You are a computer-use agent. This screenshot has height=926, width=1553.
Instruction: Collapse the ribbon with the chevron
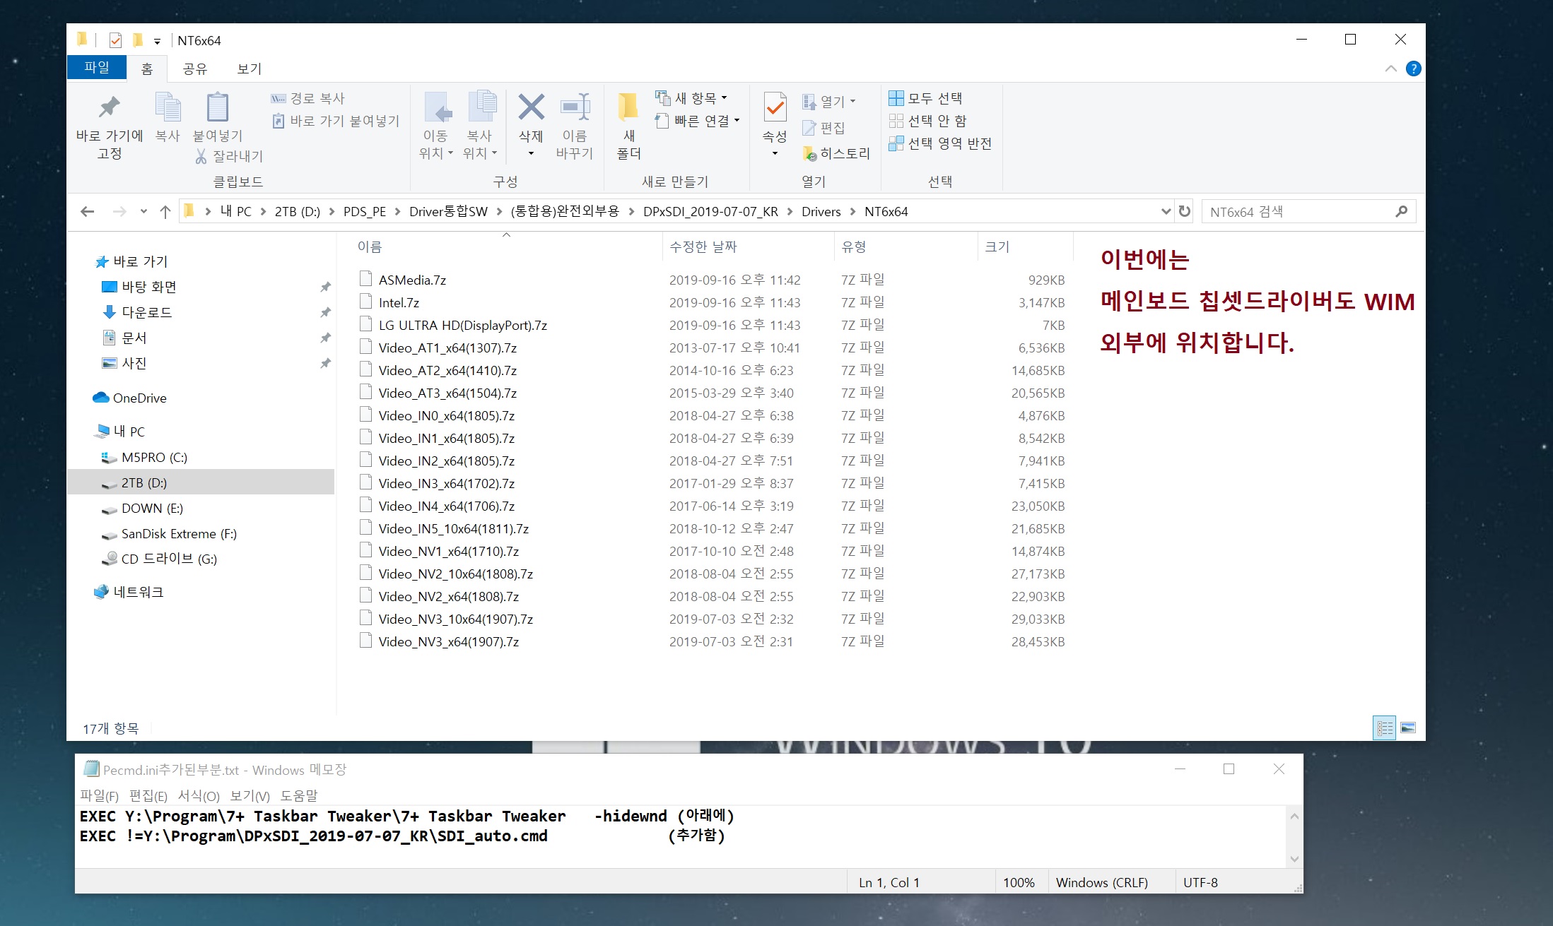coord(1390,69)
